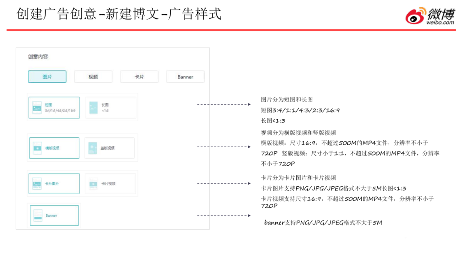
Task: Click the 短图 image icon
Action: [37, 107]
